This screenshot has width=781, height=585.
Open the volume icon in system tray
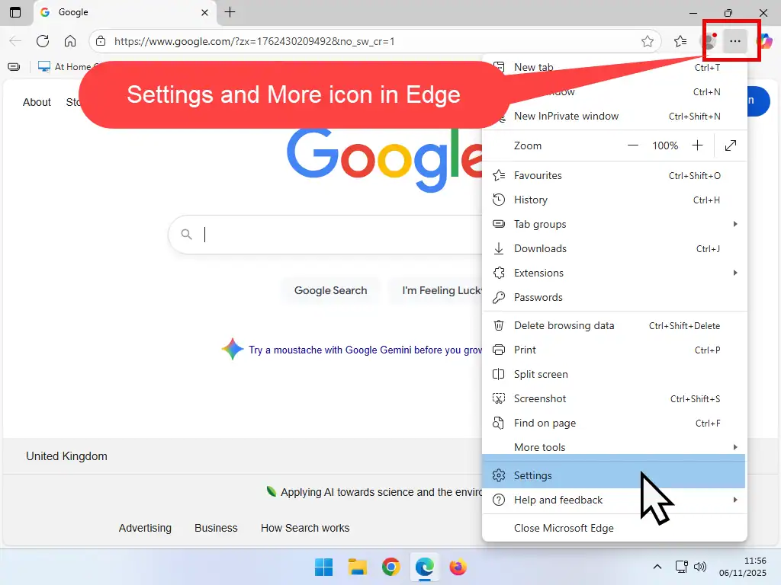700,567
